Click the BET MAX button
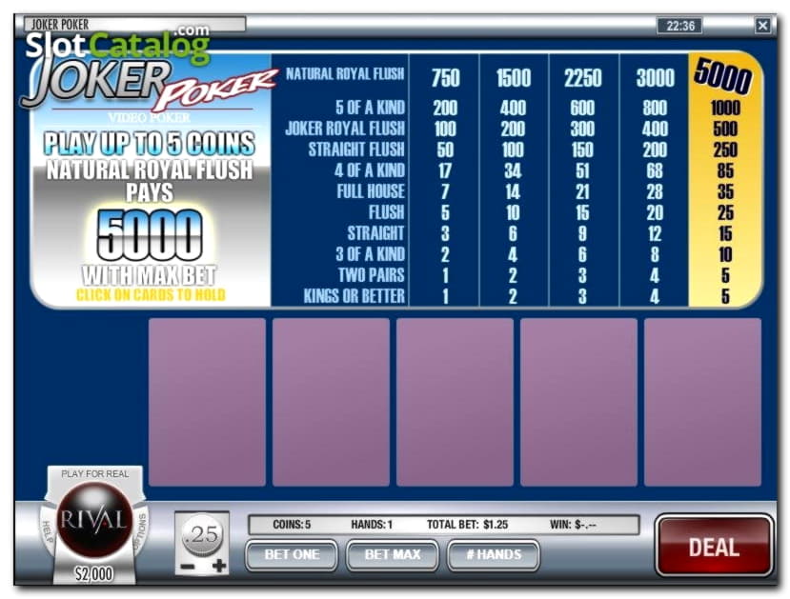 (x=393, y=554)
